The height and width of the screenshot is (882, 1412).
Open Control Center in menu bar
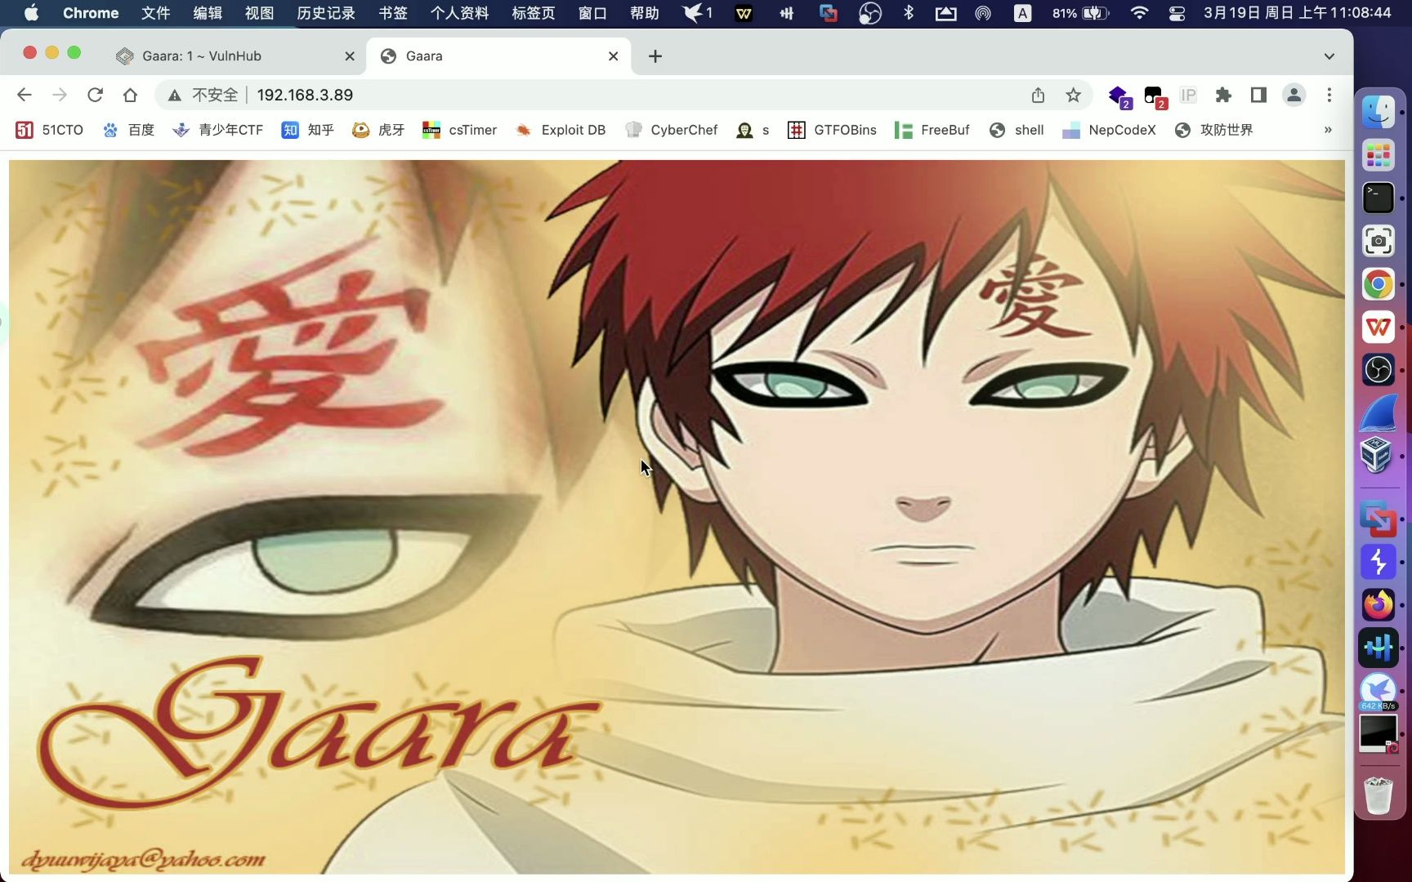1177,13
